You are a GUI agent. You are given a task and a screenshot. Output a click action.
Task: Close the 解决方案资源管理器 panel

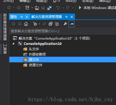72,17
